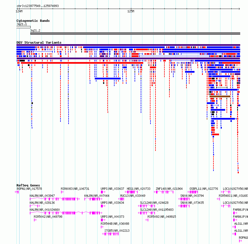Open the MUC13|NM_033049 gene label
This screenshot has width=248, height=244.
pos(133,196)
